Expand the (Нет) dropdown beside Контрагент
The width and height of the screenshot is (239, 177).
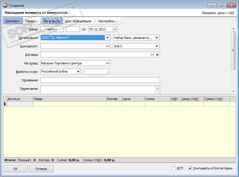coord(157,46)
